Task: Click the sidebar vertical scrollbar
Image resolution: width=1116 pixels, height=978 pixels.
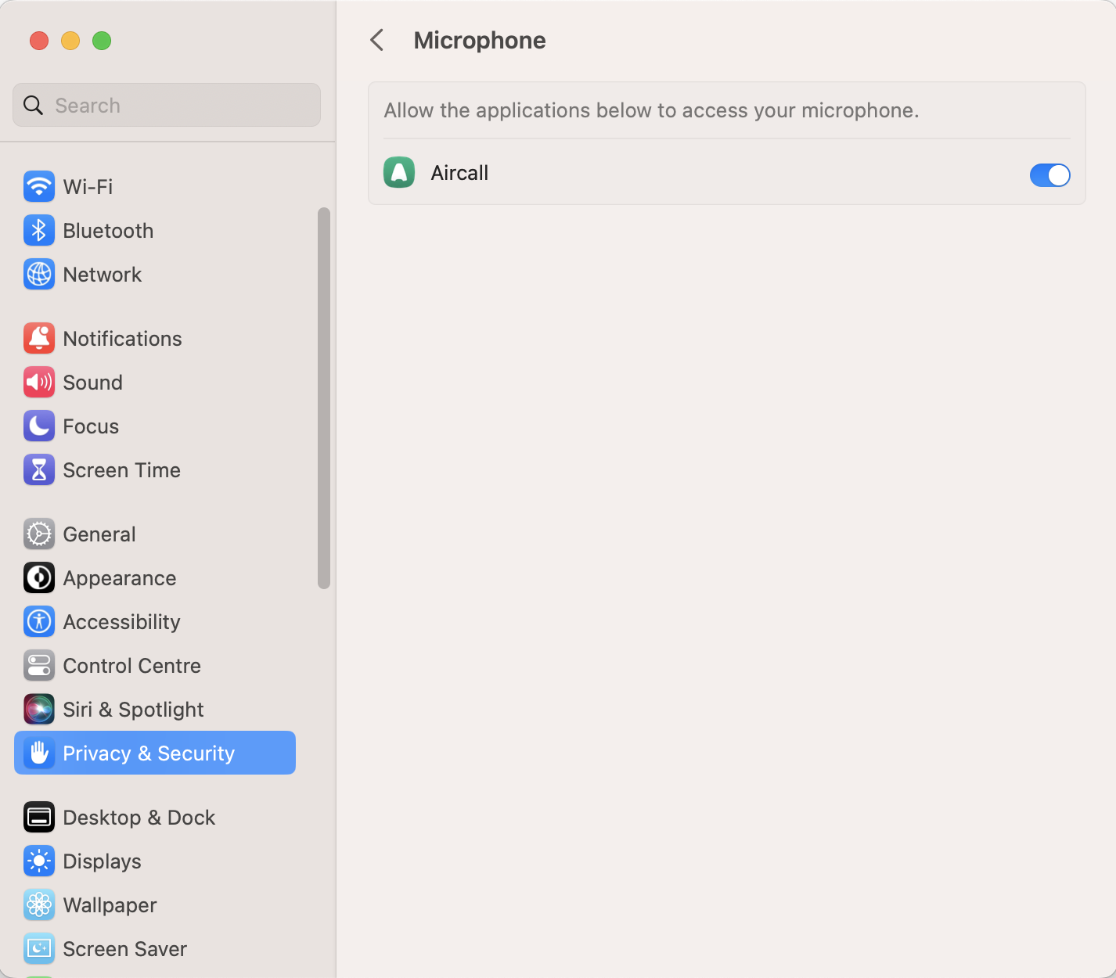Action: [x=324, y=397]
